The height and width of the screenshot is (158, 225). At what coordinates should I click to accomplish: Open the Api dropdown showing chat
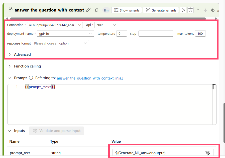[106, 25]
